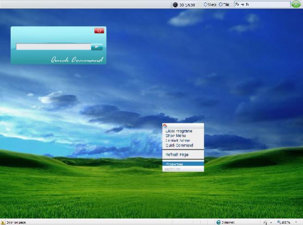Click the Error on page status text

coord(16,223)
